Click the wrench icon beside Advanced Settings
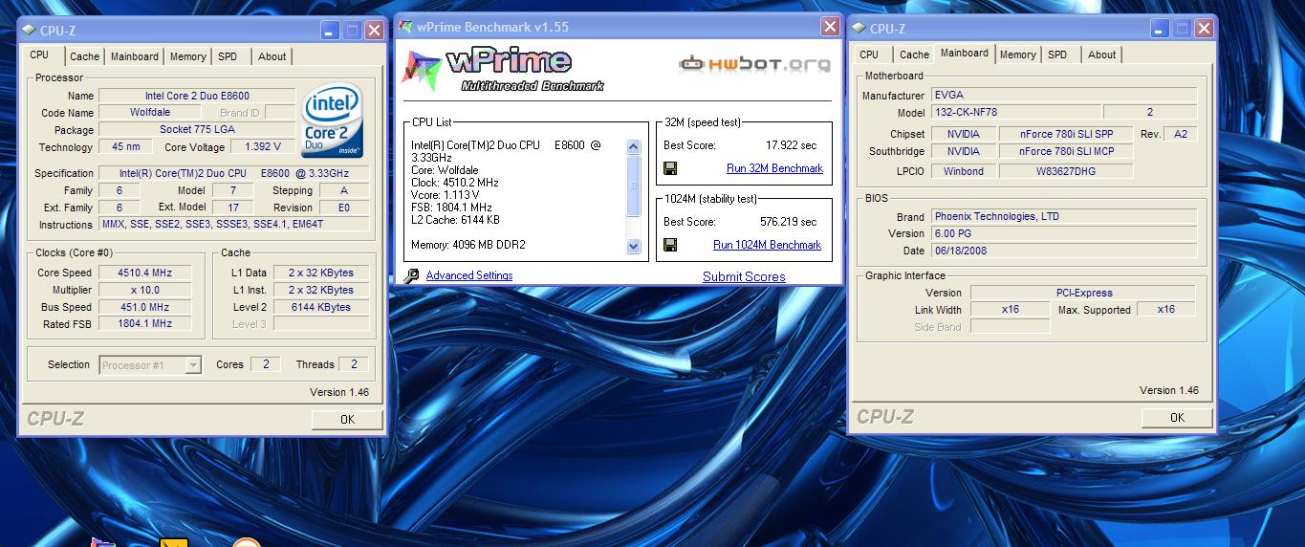Image resolution: width=1305 pixels, height=547 pixels. [411, 275]
